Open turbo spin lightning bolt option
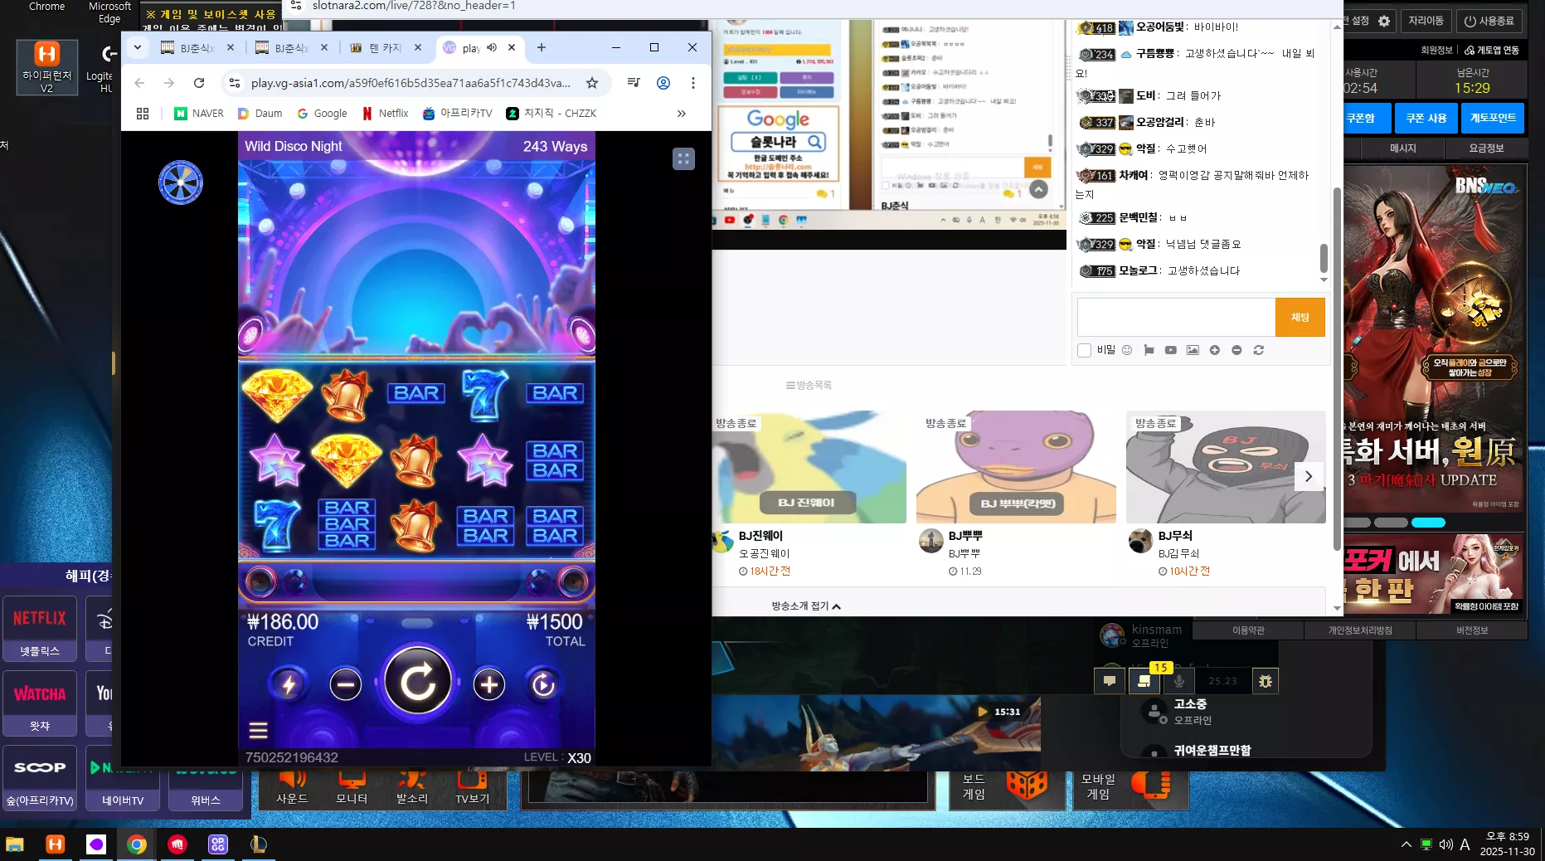1545x861 pixels. point(289,684)
